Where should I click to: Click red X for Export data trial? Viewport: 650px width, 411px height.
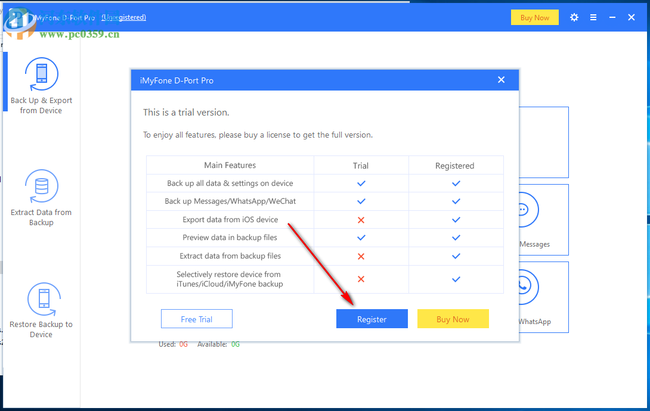pyautogui.click(x=361, y=220)
